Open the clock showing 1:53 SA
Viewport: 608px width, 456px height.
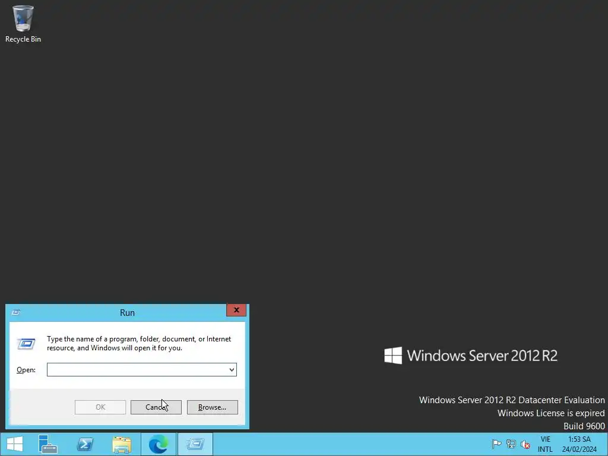(x=579, y=444)
